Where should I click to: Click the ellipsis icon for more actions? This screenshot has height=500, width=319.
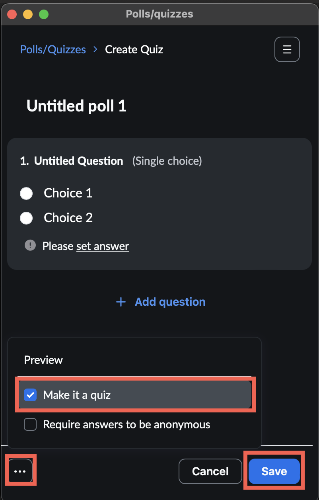point(19,470)
